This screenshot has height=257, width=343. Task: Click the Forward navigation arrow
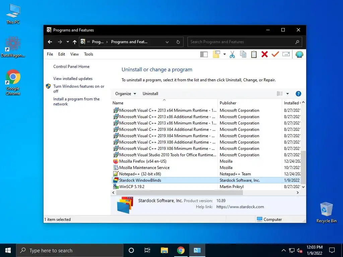tap(60, 42)
